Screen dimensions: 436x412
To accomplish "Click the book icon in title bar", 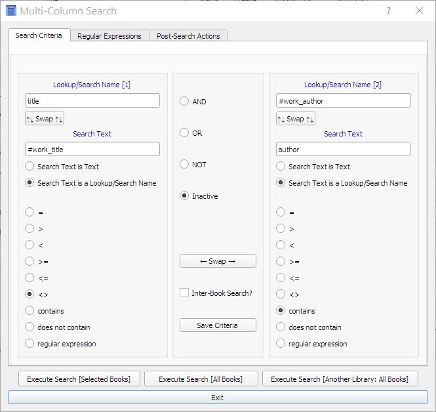I will [x=10, y=11].
